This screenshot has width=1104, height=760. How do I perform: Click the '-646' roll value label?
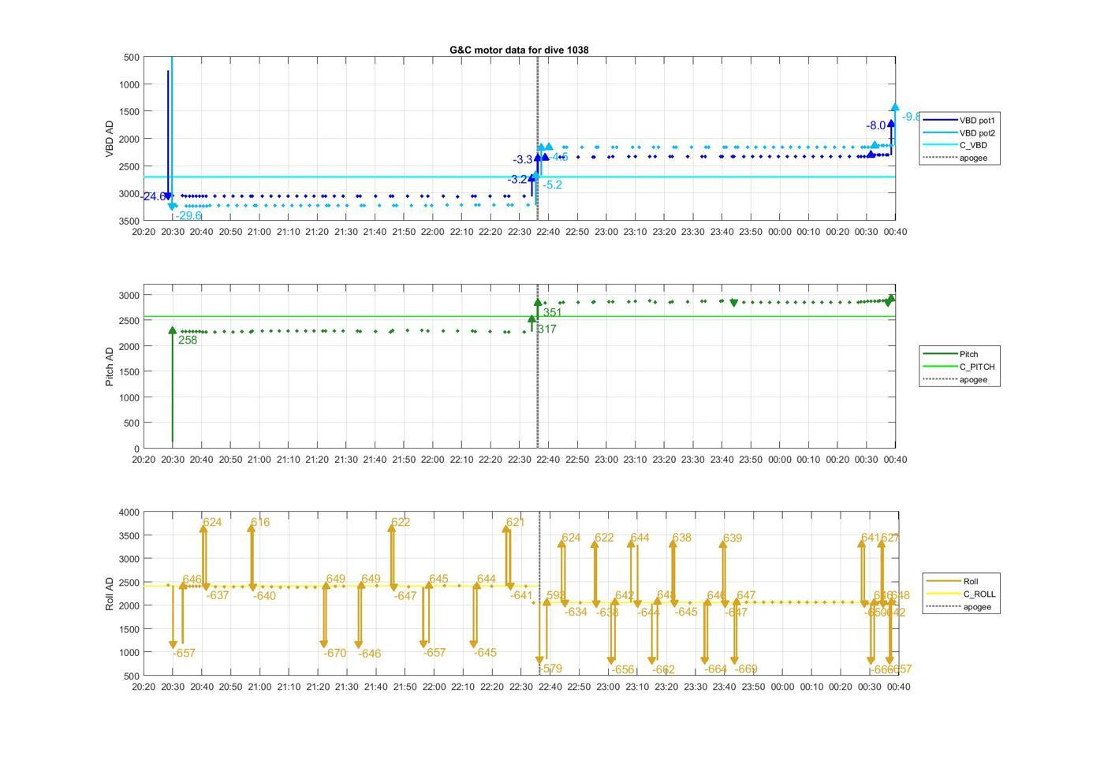(369, 654)
